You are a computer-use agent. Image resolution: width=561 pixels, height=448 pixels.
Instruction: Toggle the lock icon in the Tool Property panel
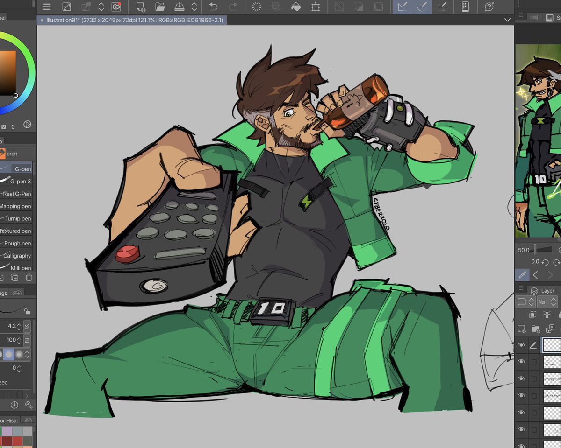(27, 311)
